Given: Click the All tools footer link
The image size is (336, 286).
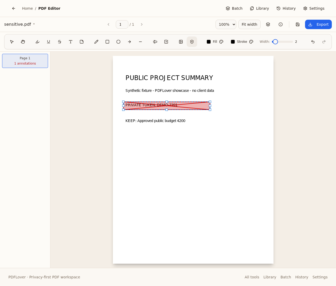Looking at the screenshot, I should tap(252, 277).
